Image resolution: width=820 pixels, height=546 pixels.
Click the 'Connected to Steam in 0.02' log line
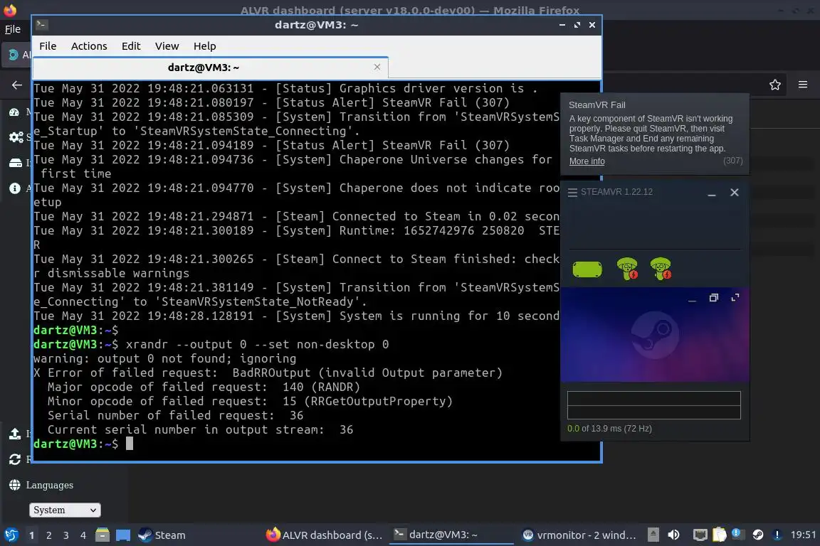click(x=297, y=216)
